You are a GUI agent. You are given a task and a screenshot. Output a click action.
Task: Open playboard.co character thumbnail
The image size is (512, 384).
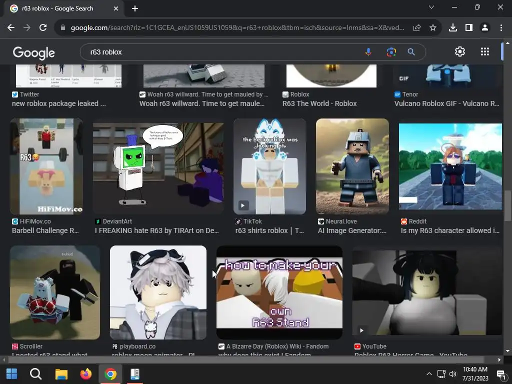point(158,292)
